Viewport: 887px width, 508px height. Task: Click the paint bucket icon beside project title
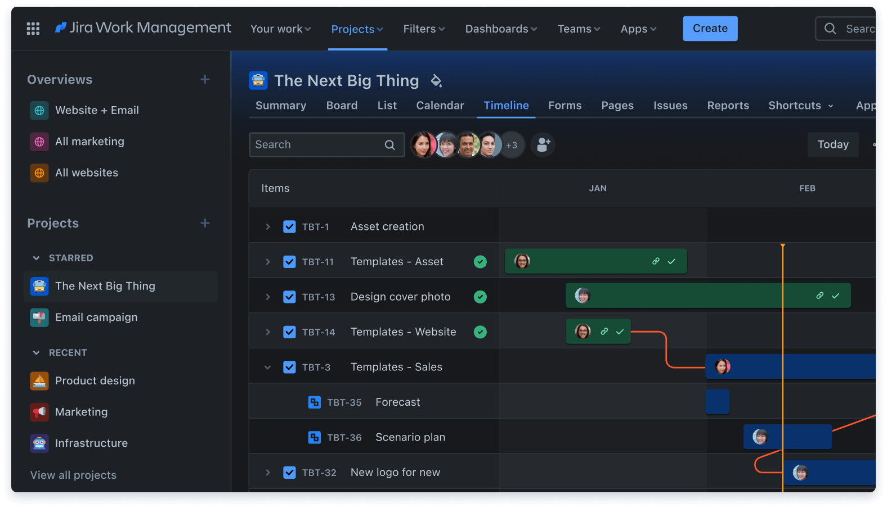pyautogui.click(x=436, y=81)
